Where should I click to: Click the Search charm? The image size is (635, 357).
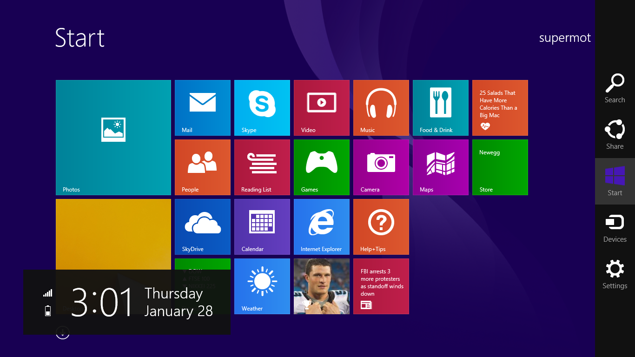tap(615, 88)
